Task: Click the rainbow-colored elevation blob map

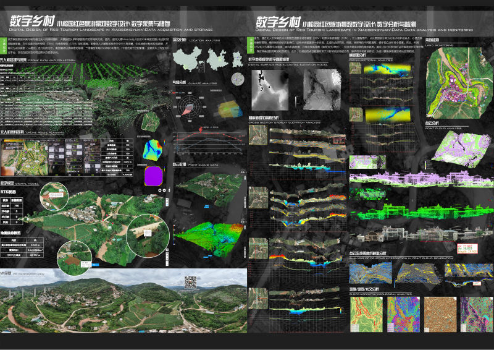Action: (151, 150)
